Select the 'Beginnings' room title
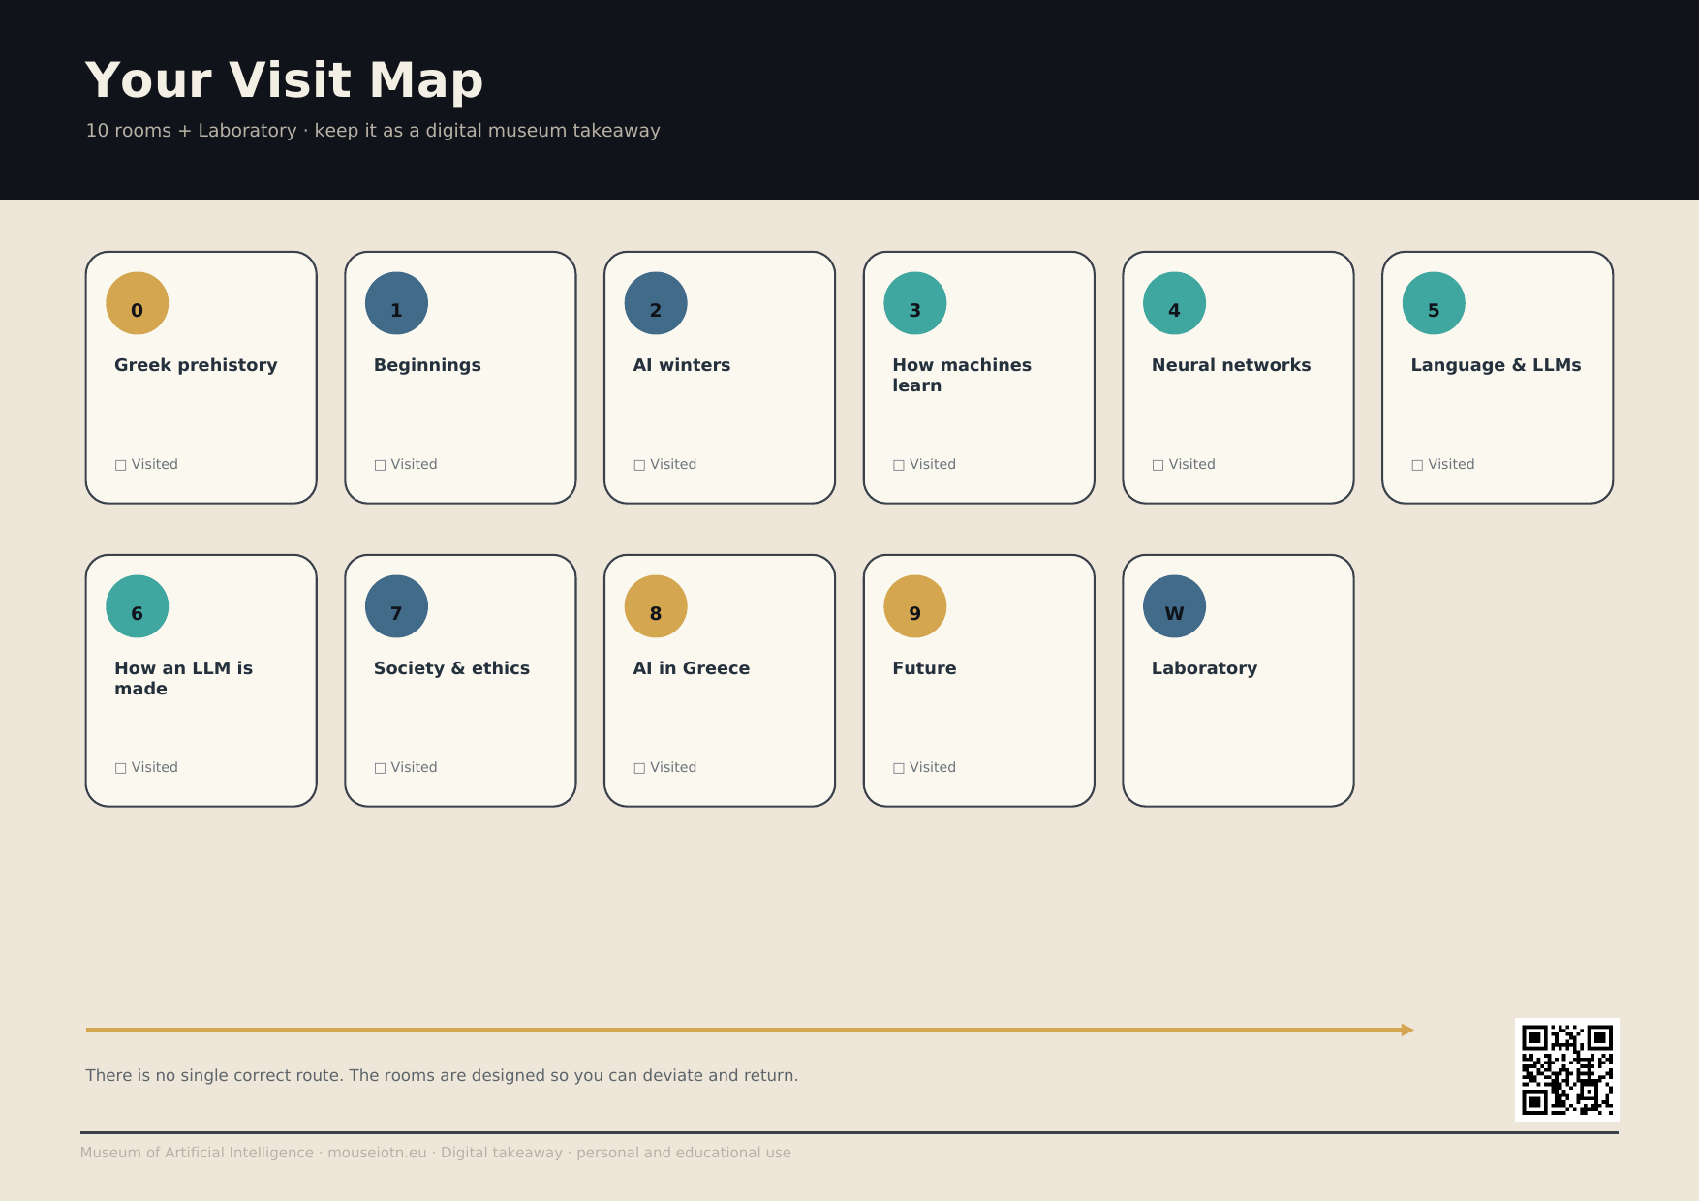 pyautogui.click(x=427, y=365)
